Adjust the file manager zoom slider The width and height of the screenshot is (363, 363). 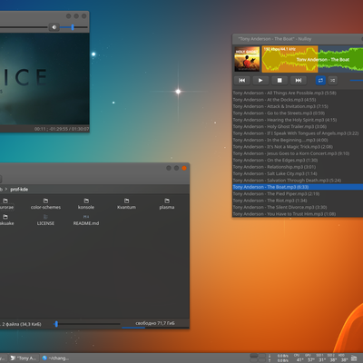87,324
